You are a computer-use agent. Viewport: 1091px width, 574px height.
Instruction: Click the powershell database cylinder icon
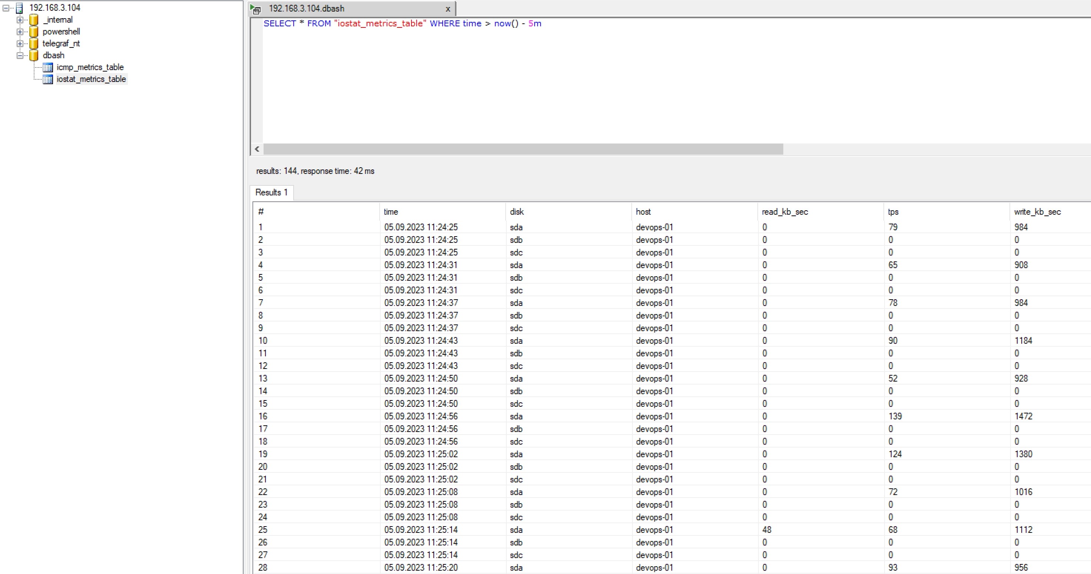tap(34, 32)
